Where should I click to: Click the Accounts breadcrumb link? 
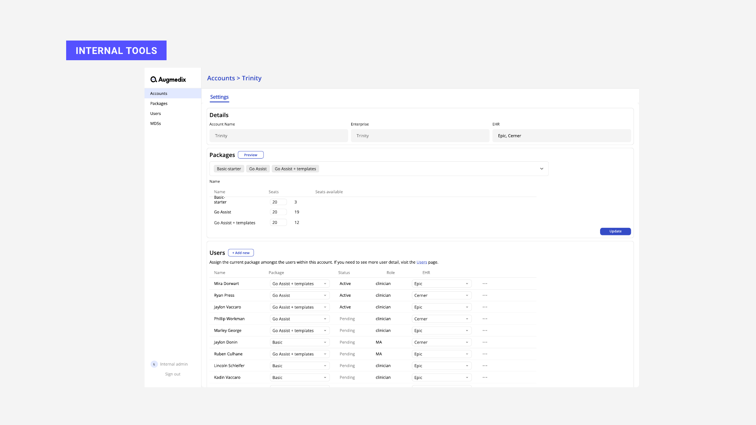[x=221, y=78]
